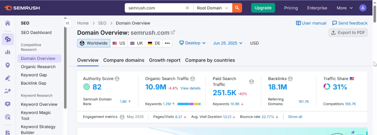
Task: Click the Traffic Share donut chart
Action: click(327, 87)
